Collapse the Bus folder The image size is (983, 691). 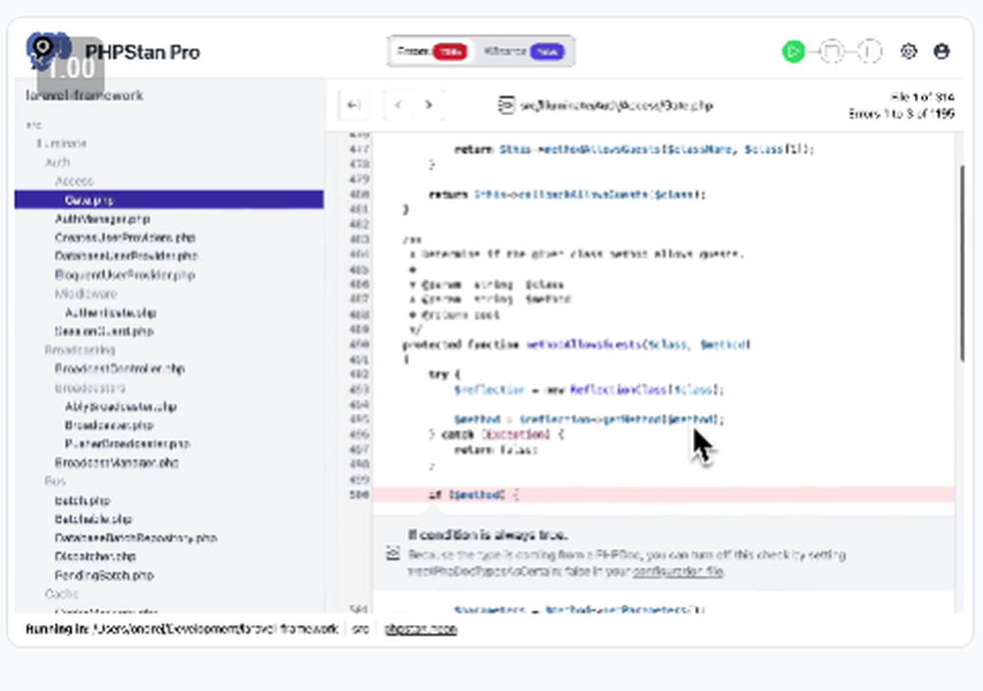(54, 481)
